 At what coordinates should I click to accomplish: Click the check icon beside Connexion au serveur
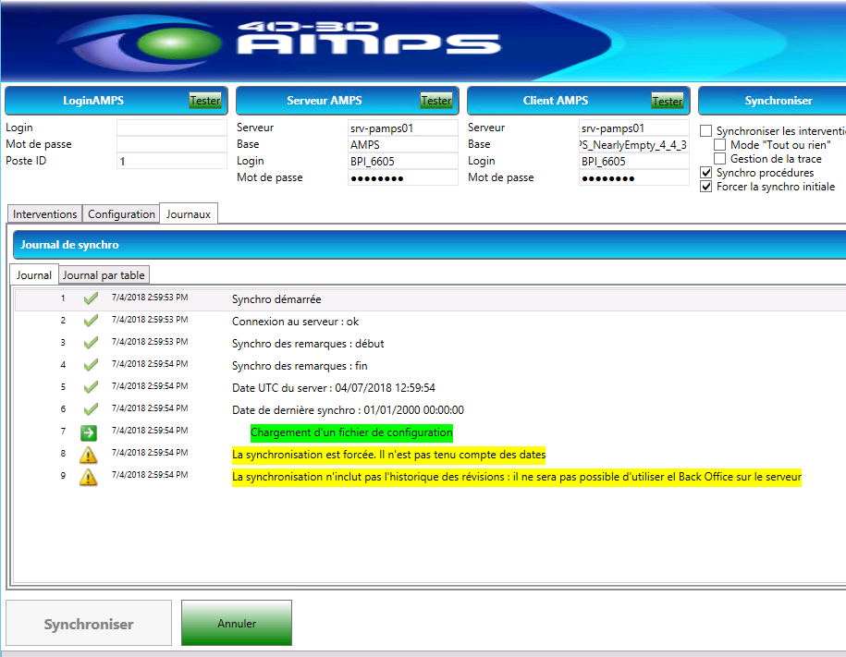(90, 321)
